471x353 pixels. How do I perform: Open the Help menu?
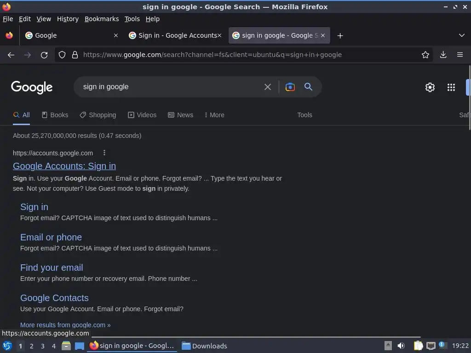[153, 19]
